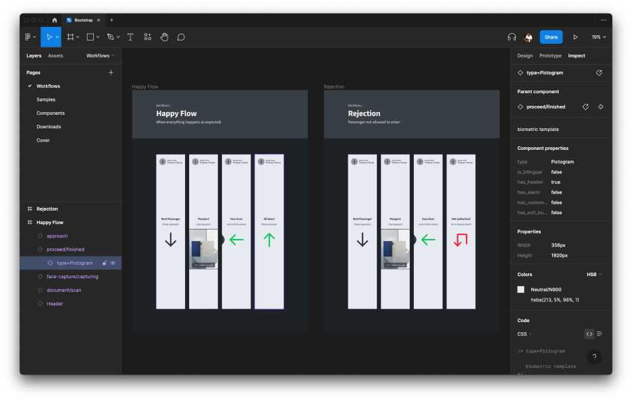The width and height of the screenshot is (632, 401).
Task: Toggle lock on type=Pictogram layer
Action: tap(105, 263)
